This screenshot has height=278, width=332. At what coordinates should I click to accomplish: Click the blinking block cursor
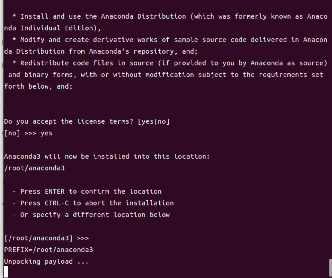(x=6, y=272)
